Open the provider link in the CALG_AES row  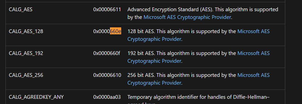coord(187,17)
